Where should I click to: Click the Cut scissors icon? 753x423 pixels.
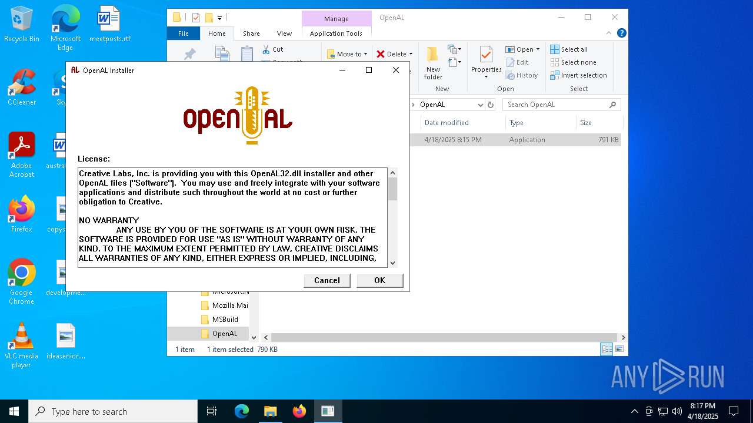click(266, 49)
